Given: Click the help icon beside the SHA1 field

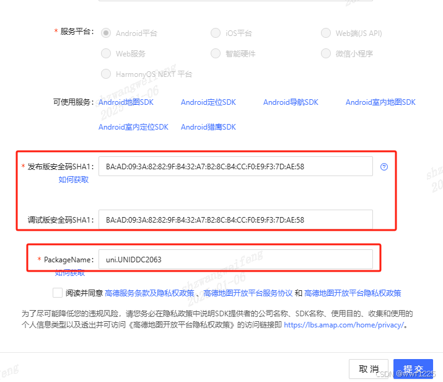Looking at the screenshot, I should tap(384, 167).
